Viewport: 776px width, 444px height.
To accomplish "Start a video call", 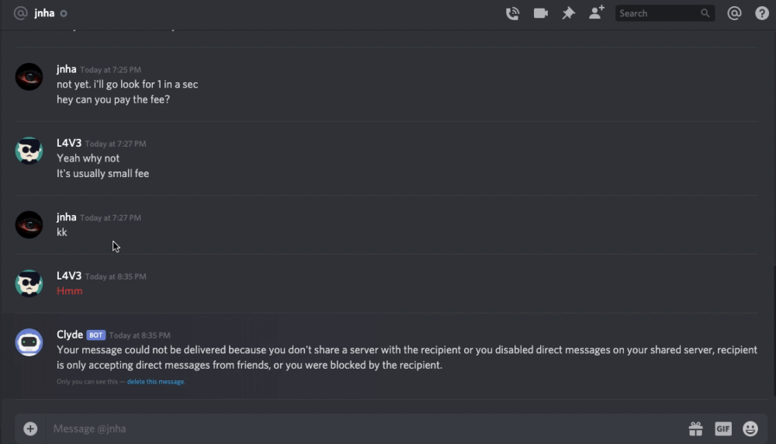I will [x=541, y=13].
